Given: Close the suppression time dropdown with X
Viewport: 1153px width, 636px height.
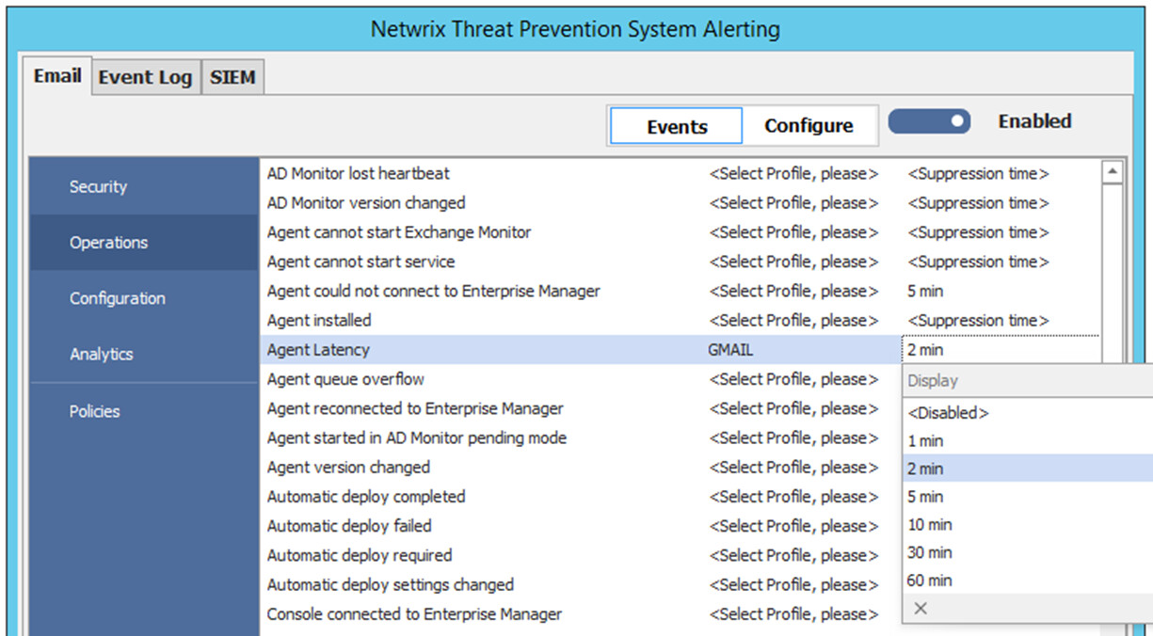Looking at the screenshot, I should click(921, 609).
